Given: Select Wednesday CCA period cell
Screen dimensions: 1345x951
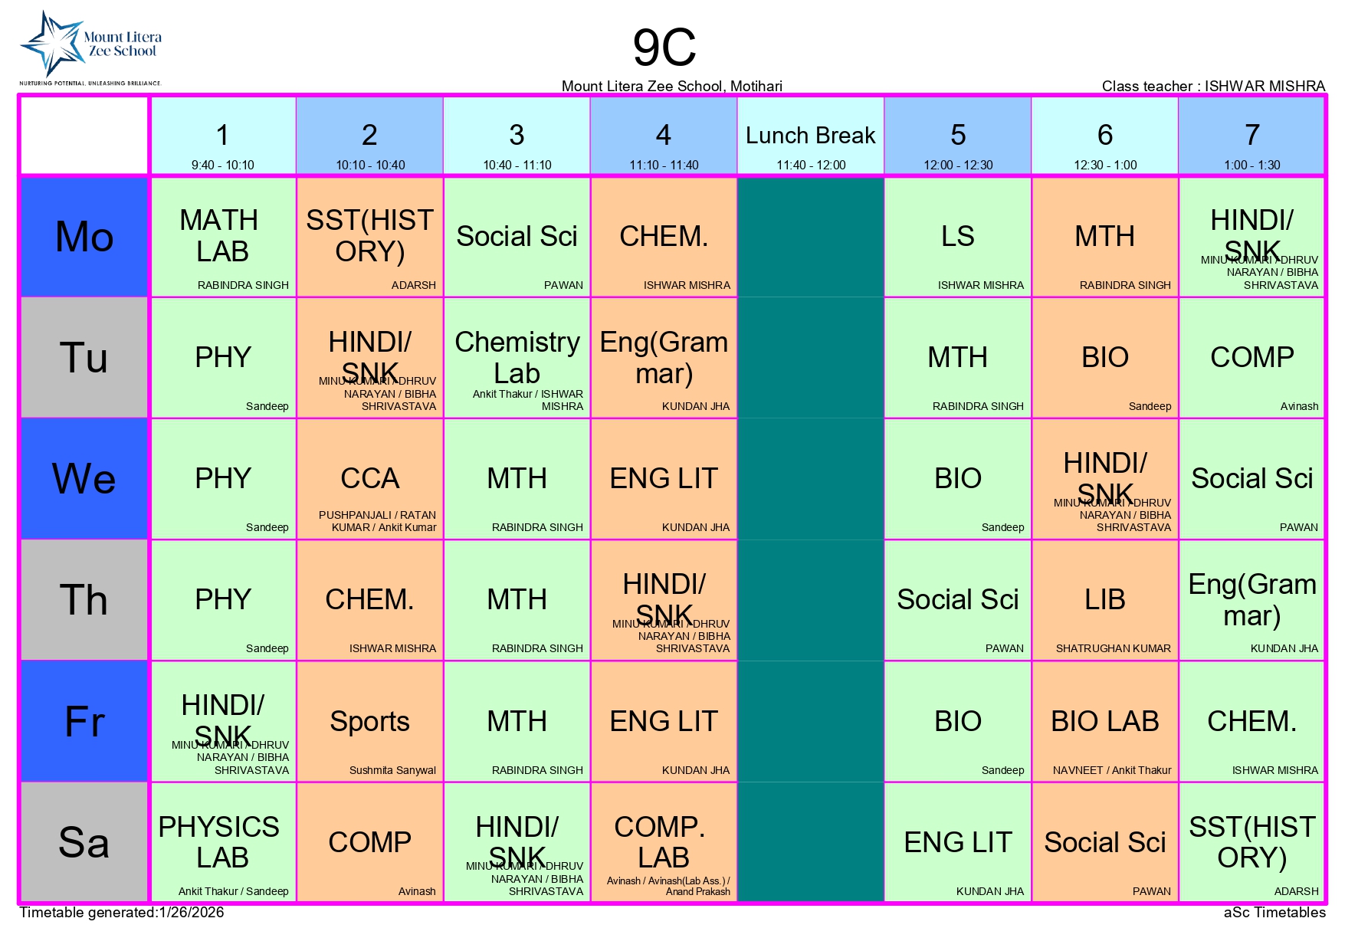Looking at the screenshot, I should (x=370, y=479).
